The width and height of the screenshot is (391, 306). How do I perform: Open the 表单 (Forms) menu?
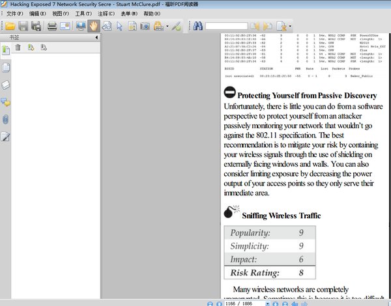(129, 14)
